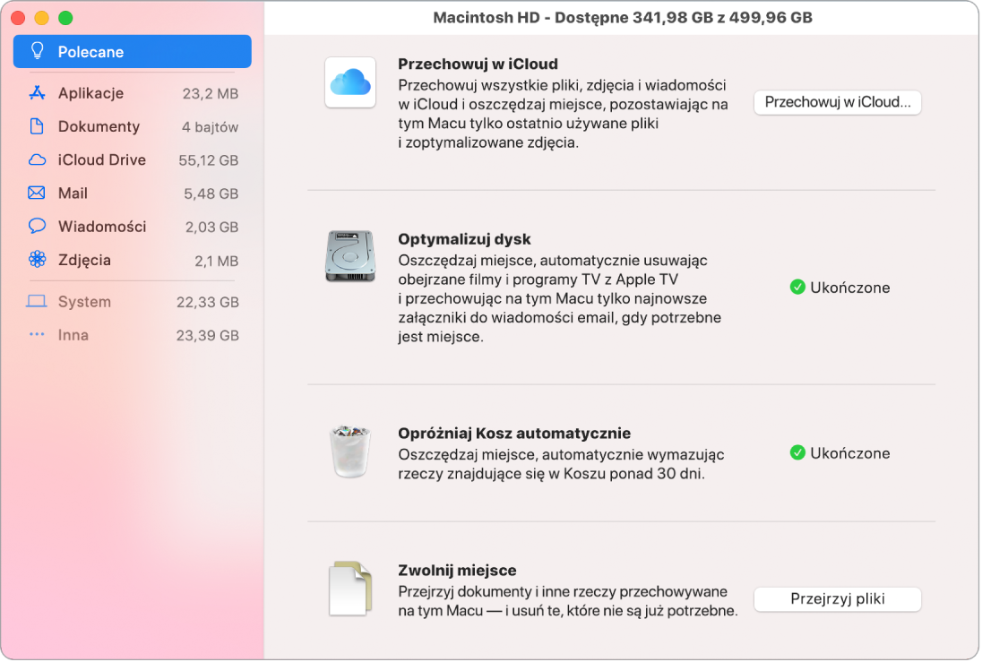Show the iCloud Drive category
The width and height of the screenshot is (982, 662).
[132, 159]
